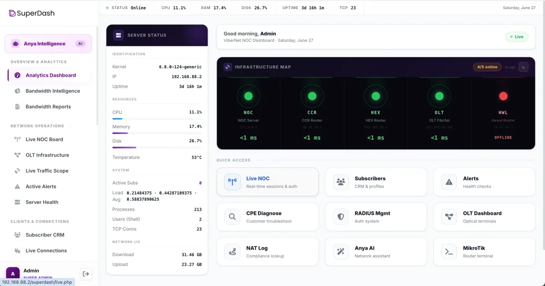Click the Bandwidth Intelligence pie chart icon
This screenshot has width=545, height=286.
click(x=17, y=91)
